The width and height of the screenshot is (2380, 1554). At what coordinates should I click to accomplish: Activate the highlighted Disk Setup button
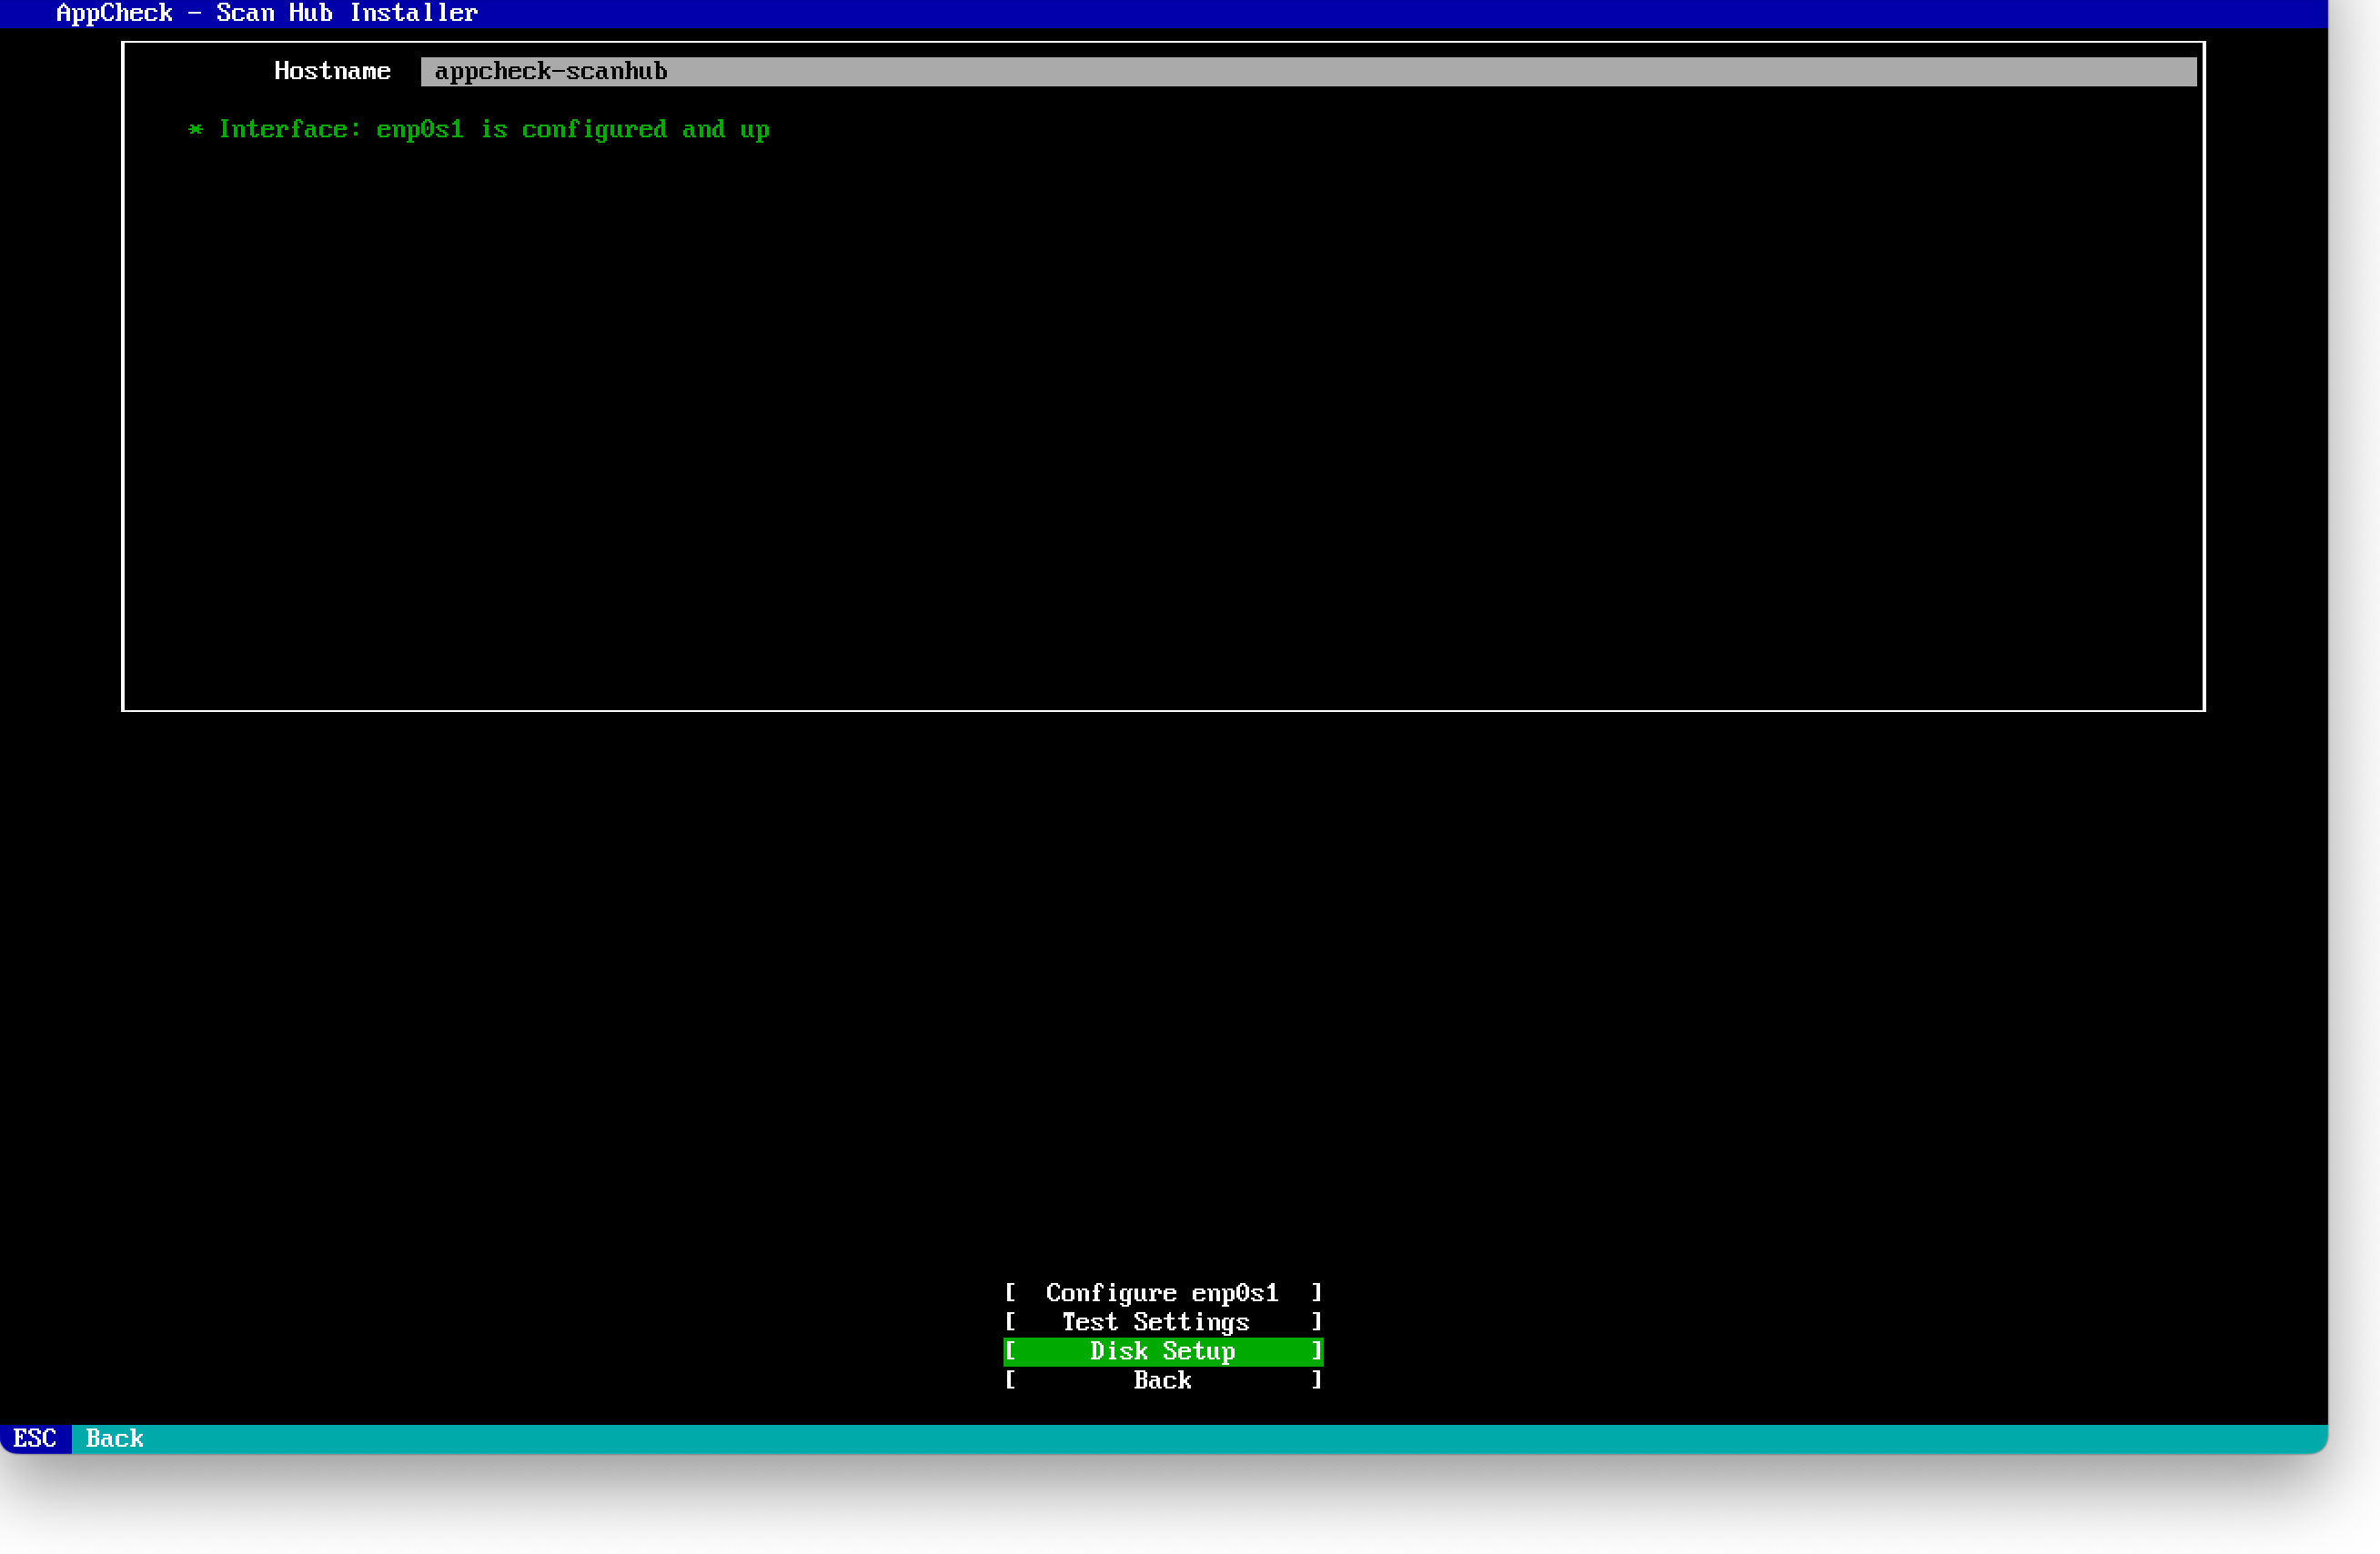(1163, 1351)
